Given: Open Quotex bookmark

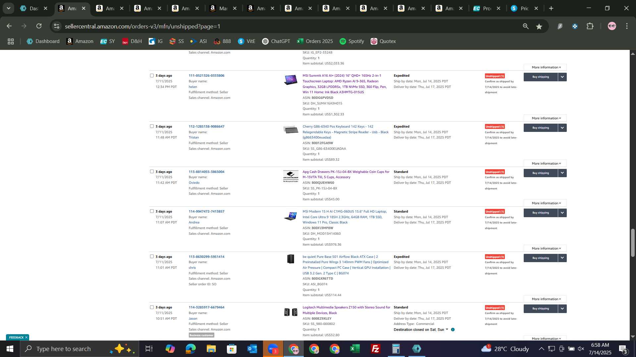Looking at the screenshot, I should (383, 41).
